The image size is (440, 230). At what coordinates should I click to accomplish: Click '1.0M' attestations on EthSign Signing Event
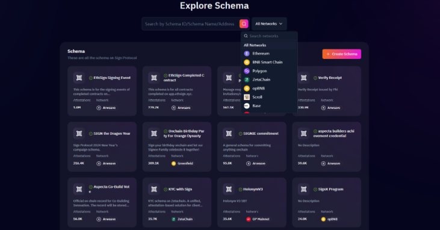77,108
